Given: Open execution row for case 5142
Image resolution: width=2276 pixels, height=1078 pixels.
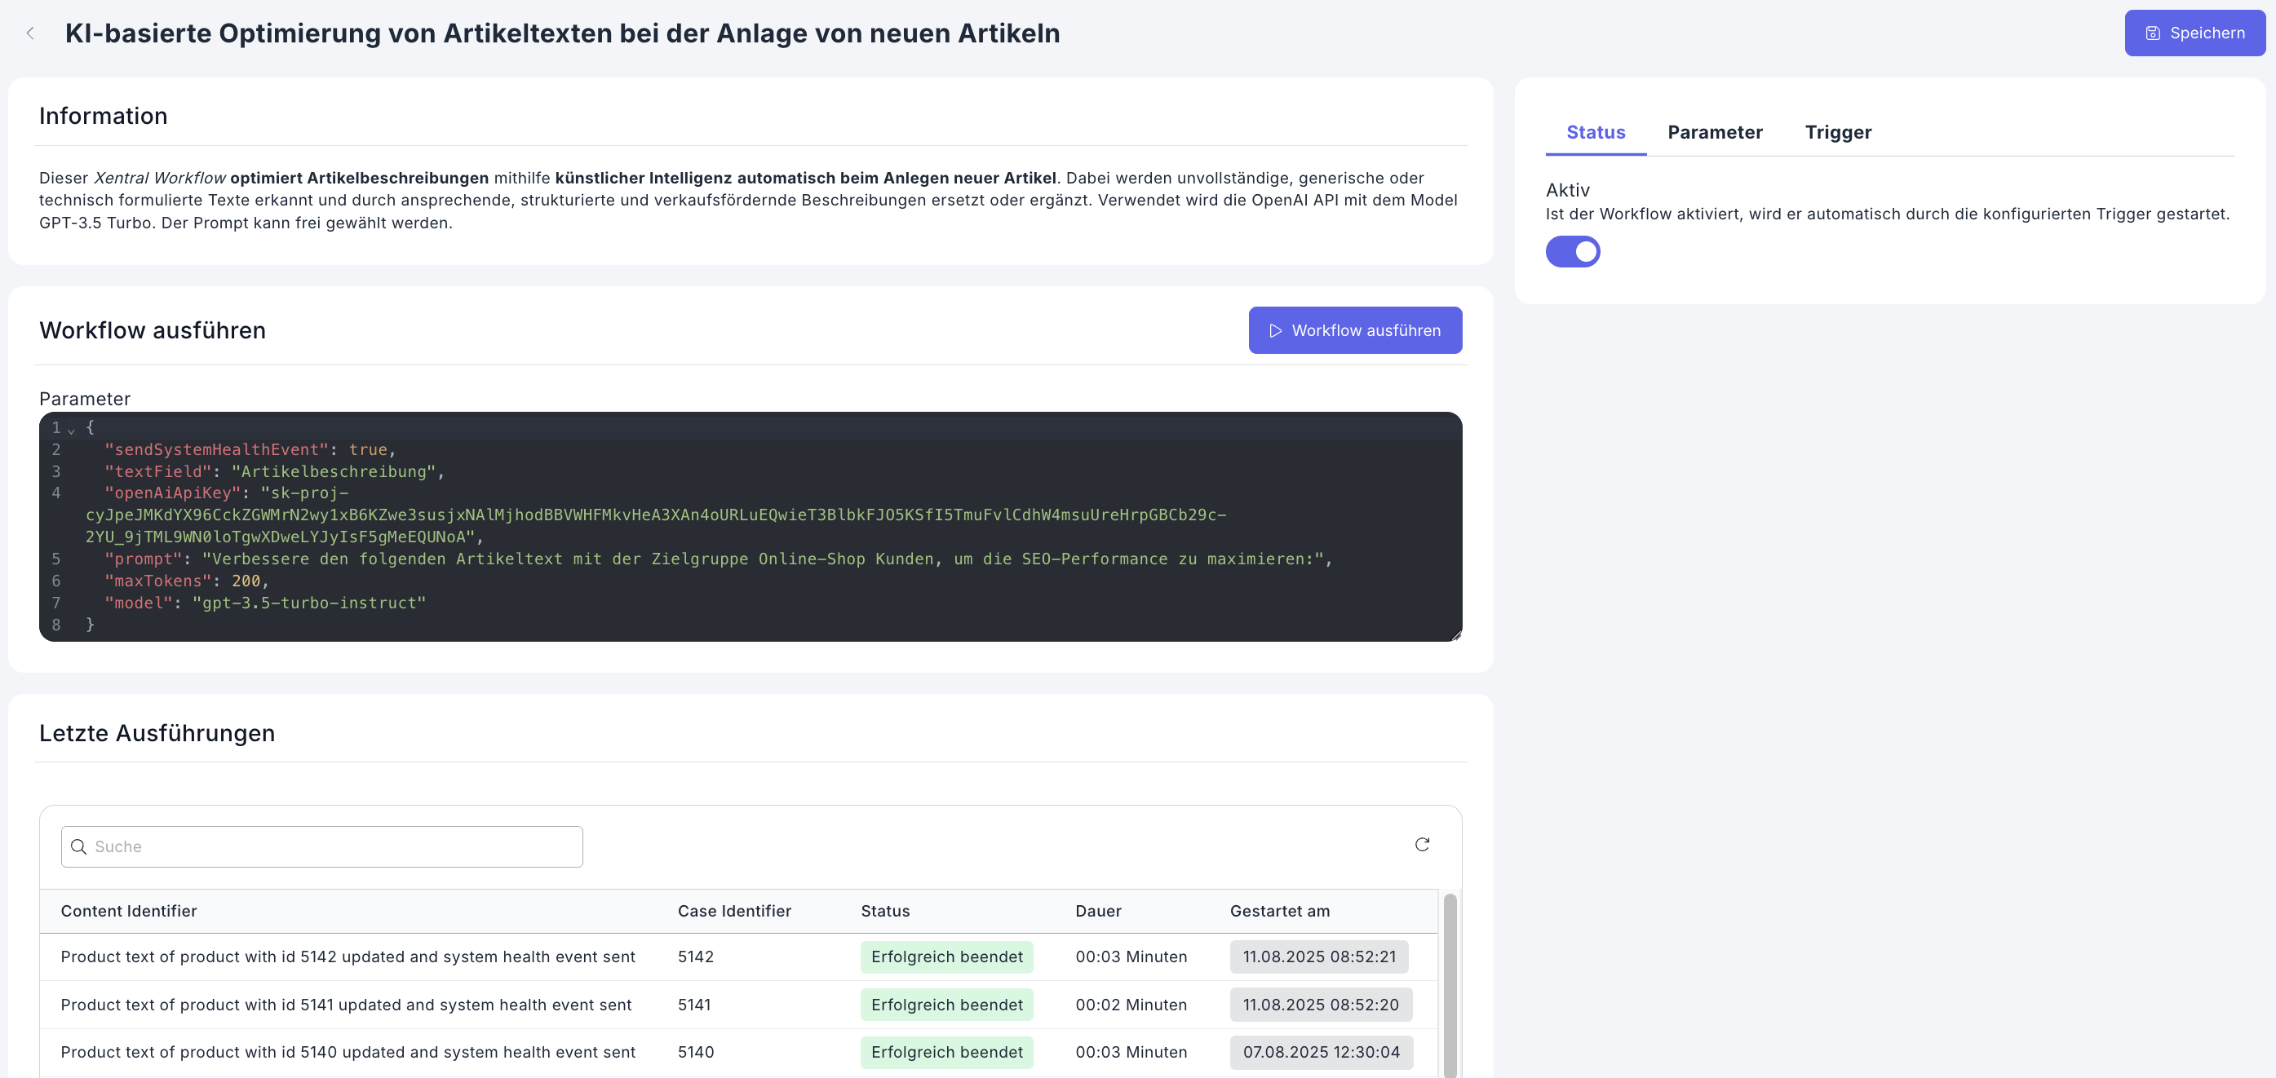Looking at the screenshot, I should pos(348,957).
